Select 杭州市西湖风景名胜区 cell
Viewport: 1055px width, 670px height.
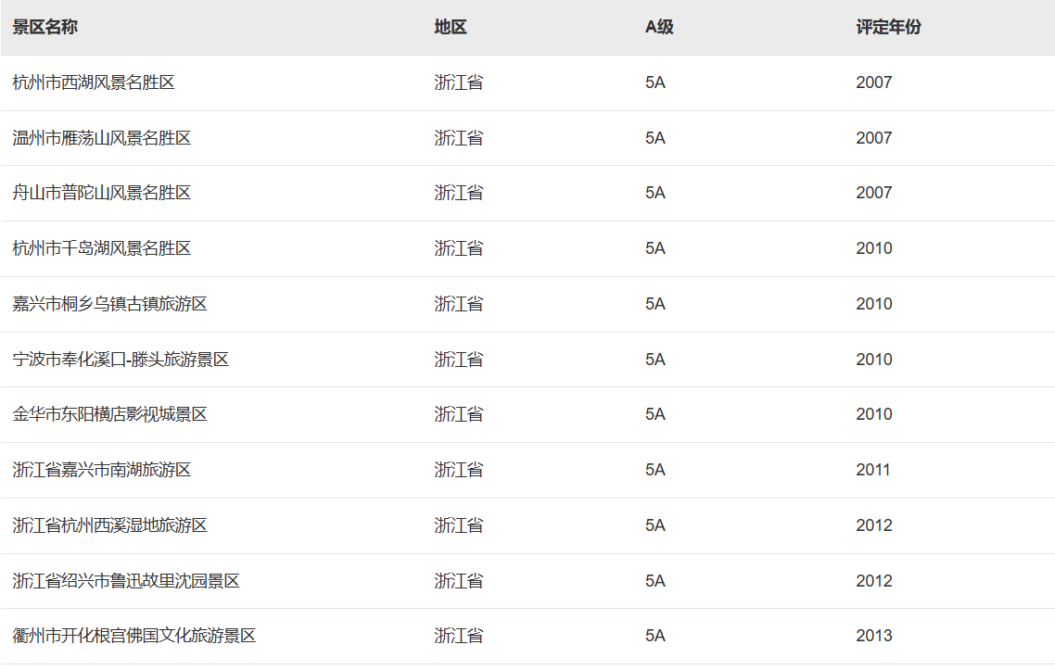94,82
